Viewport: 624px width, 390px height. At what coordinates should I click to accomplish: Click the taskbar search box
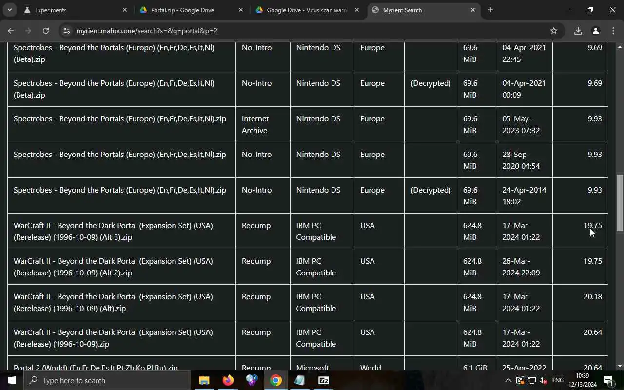tap(107, 380)
